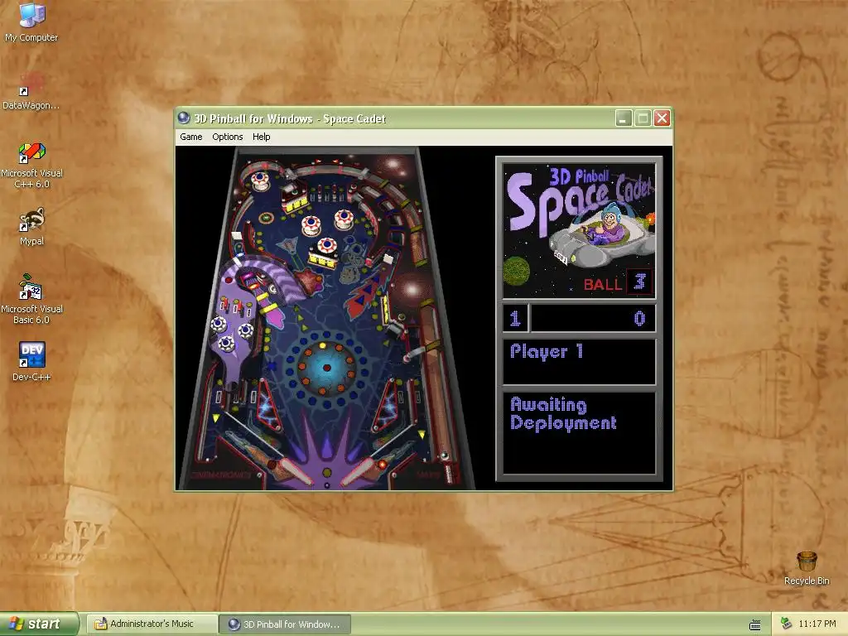Click the 3D Pinball window title text

point(290,118)
